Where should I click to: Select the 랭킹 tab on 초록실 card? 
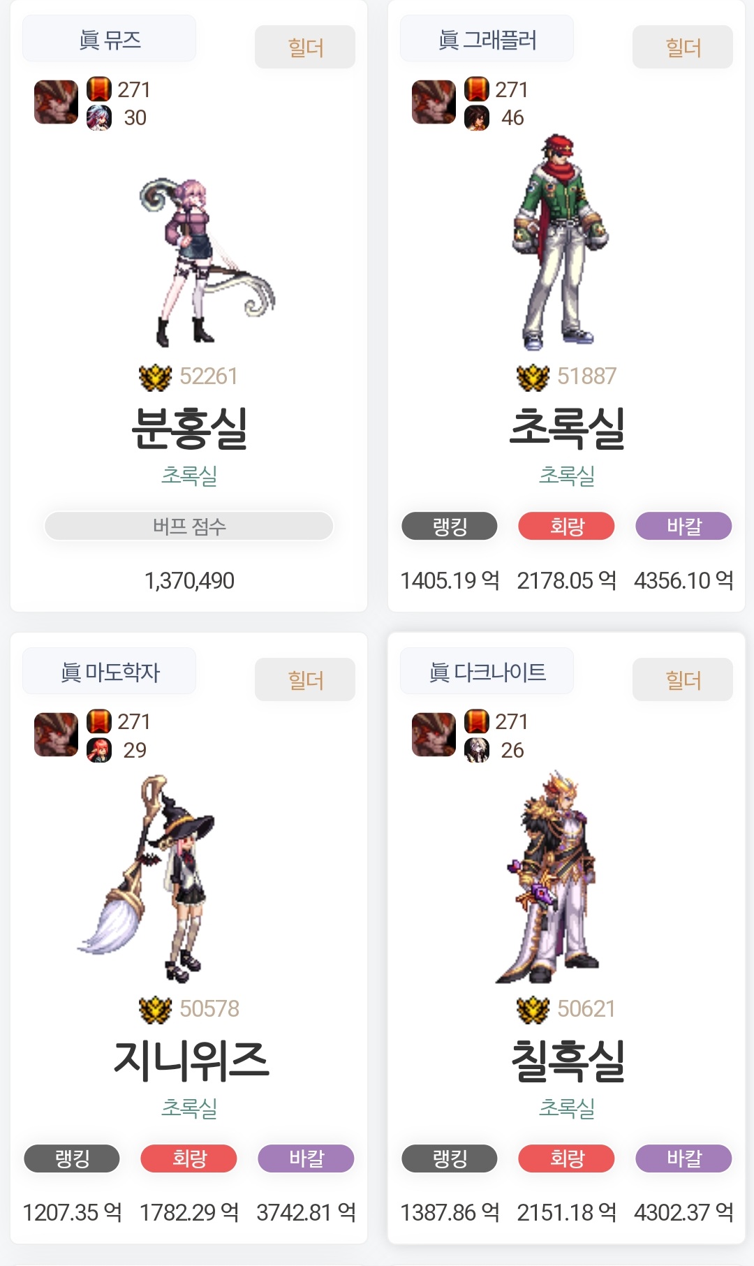(x=450, y=526)
